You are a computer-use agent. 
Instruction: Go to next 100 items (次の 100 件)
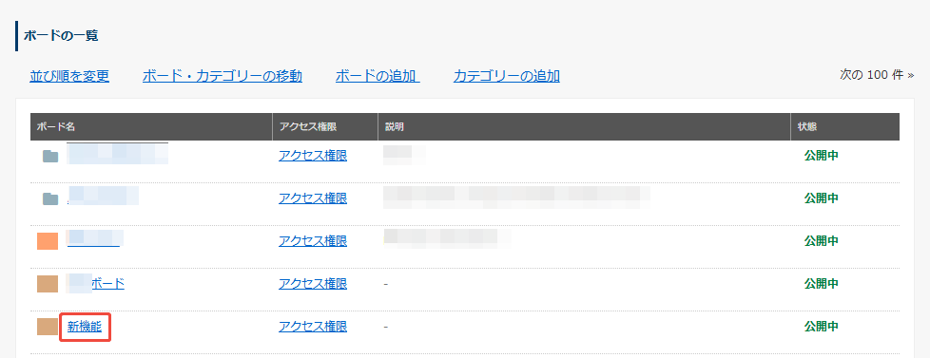877,75
